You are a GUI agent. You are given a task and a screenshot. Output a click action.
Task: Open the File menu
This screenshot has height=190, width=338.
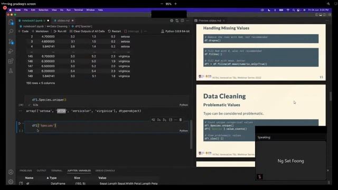(26, 10)
